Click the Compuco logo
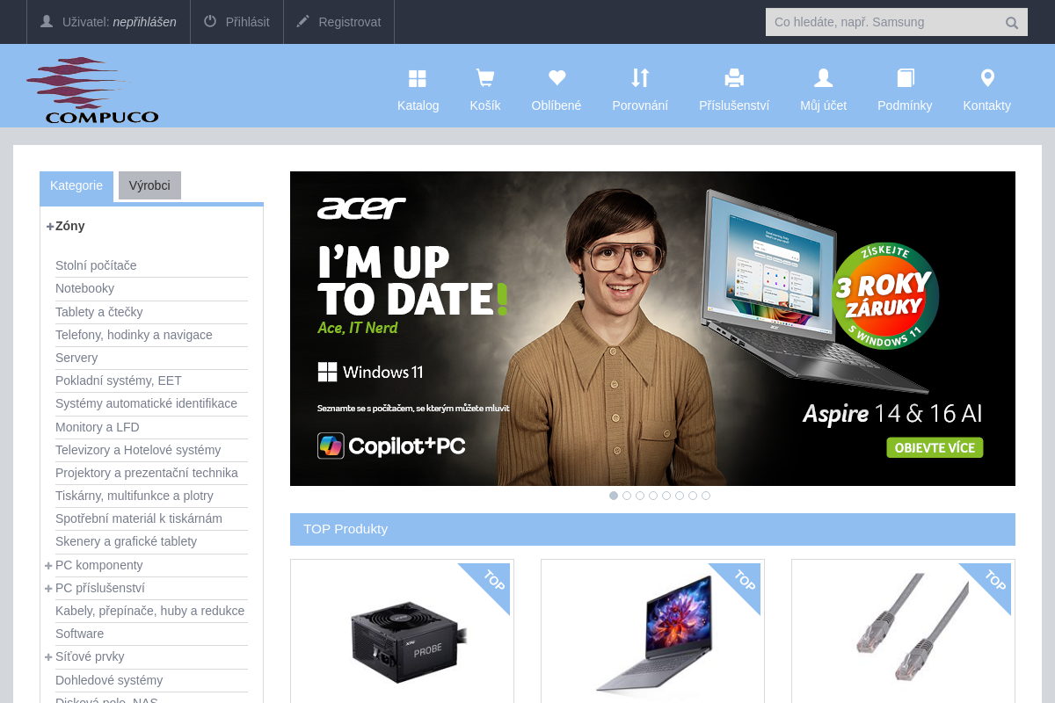The height and width of the screenshot is (703, 1055). 92,90
